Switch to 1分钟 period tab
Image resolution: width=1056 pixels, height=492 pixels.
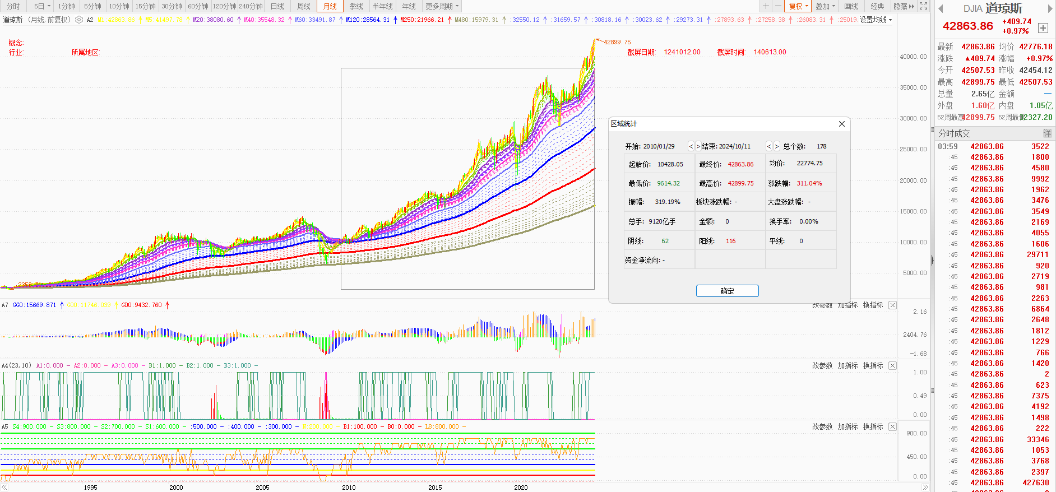67,6
